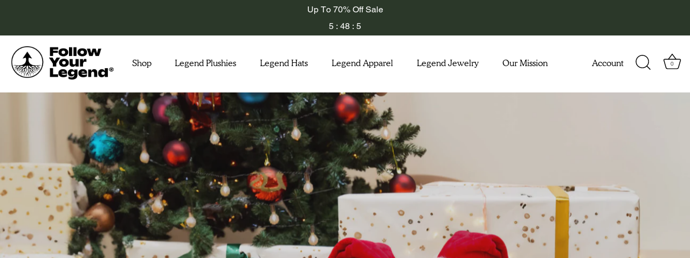Open the Legend Plushies menu item
Screen dimensions: 690x258
205,63
